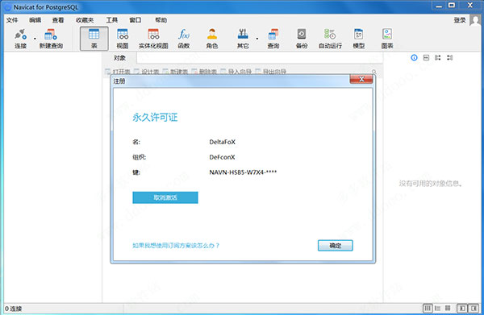484x315 pixels.
Task: Maximize the Navicat window
Action: tap(452, 6)
